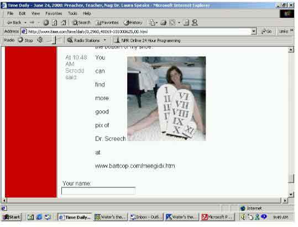Open the View menu
The image size is (298, 227).
pyautogui.click(x=35, y=13)
